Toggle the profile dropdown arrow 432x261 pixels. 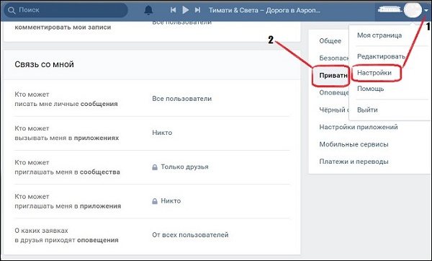(426, 11)
